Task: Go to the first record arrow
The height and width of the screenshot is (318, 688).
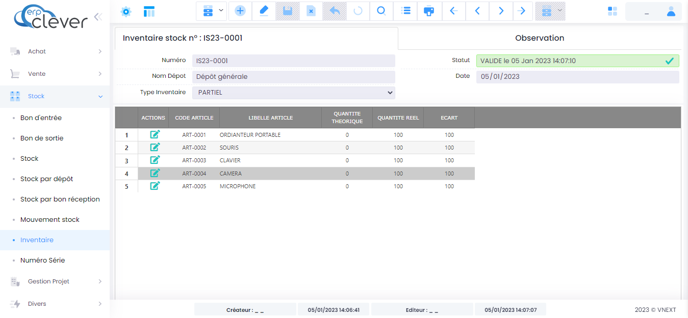Action: (x=453, y=11)
